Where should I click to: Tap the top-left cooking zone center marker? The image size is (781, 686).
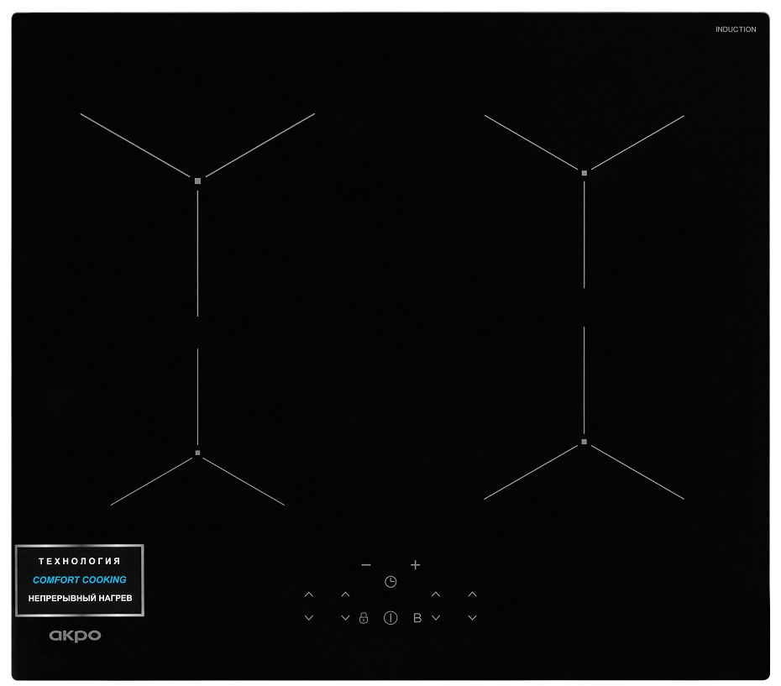pos(197,181)
